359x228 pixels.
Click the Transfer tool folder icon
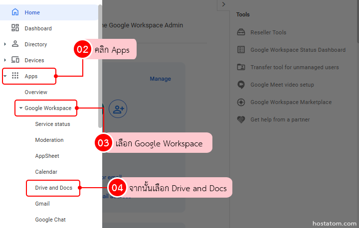point(241,67)
